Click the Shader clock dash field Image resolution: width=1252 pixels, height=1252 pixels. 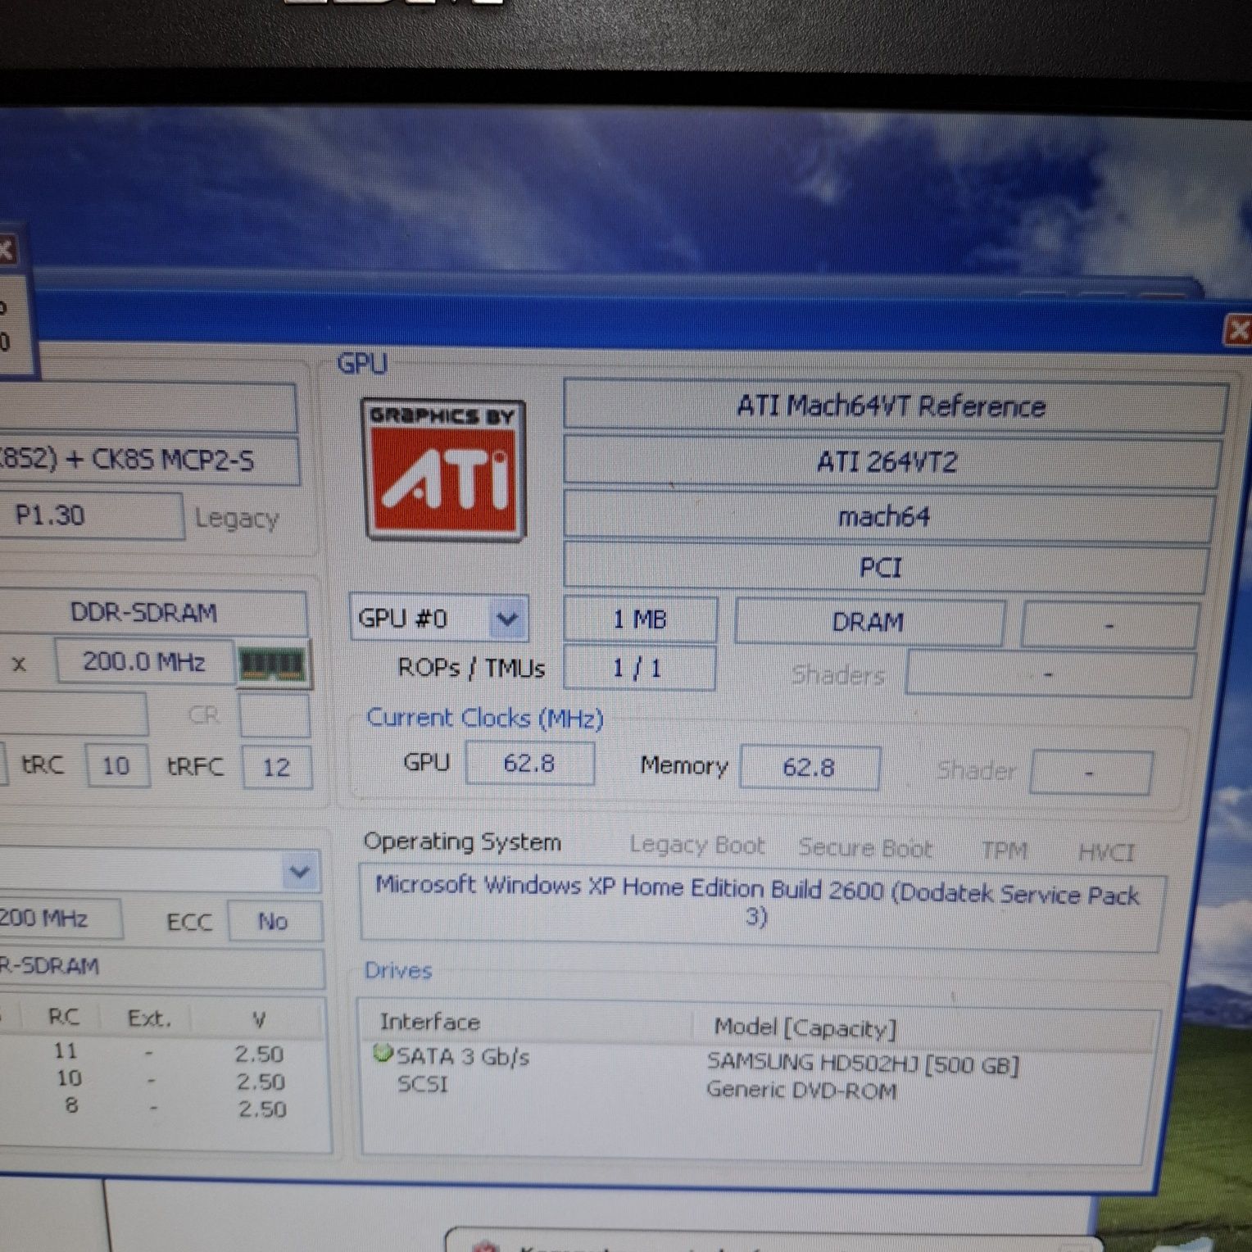pos(1090,772)
